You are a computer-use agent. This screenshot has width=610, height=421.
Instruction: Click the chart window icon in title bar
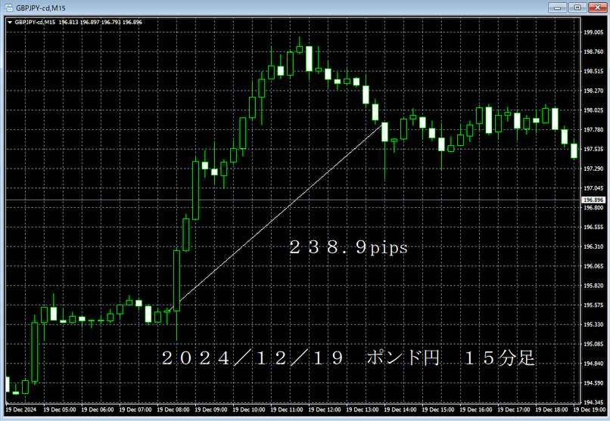[x=8, y=7]
